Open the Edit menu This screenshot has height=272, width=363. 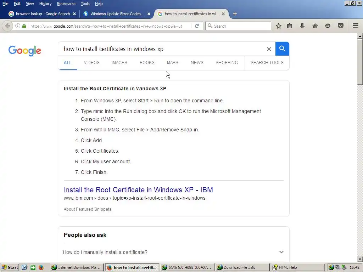point(17,4)
